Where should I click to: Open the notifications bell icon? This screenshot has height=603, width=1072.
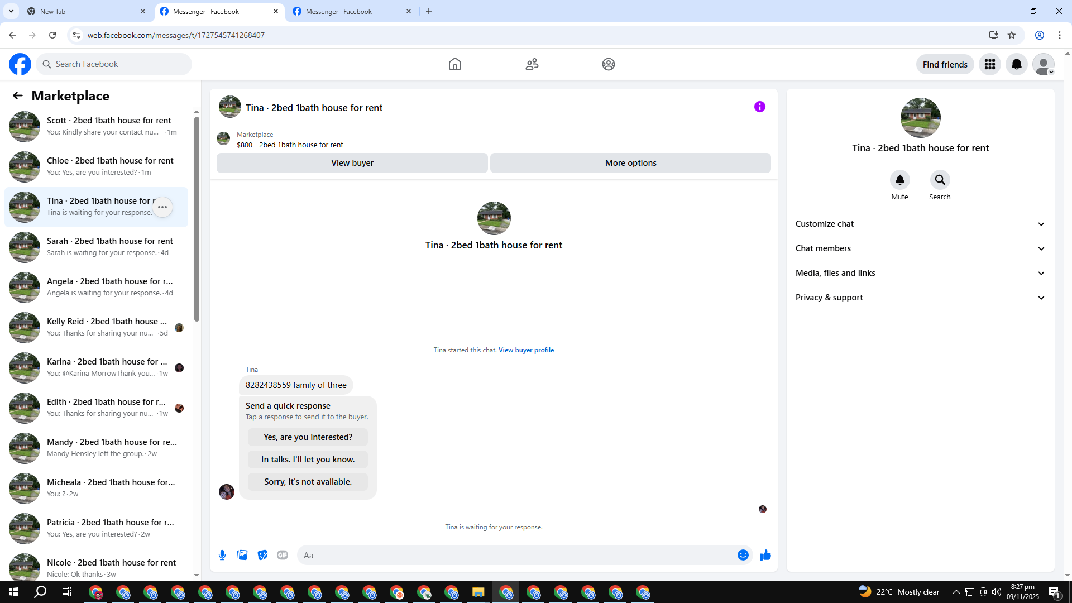[x=1017, y=64]
